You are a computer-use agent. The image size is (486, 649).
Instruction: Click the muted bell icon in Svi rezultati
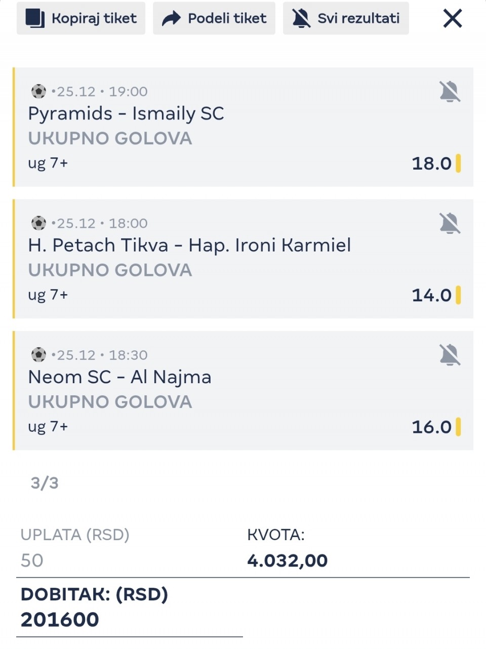[301, 18]
